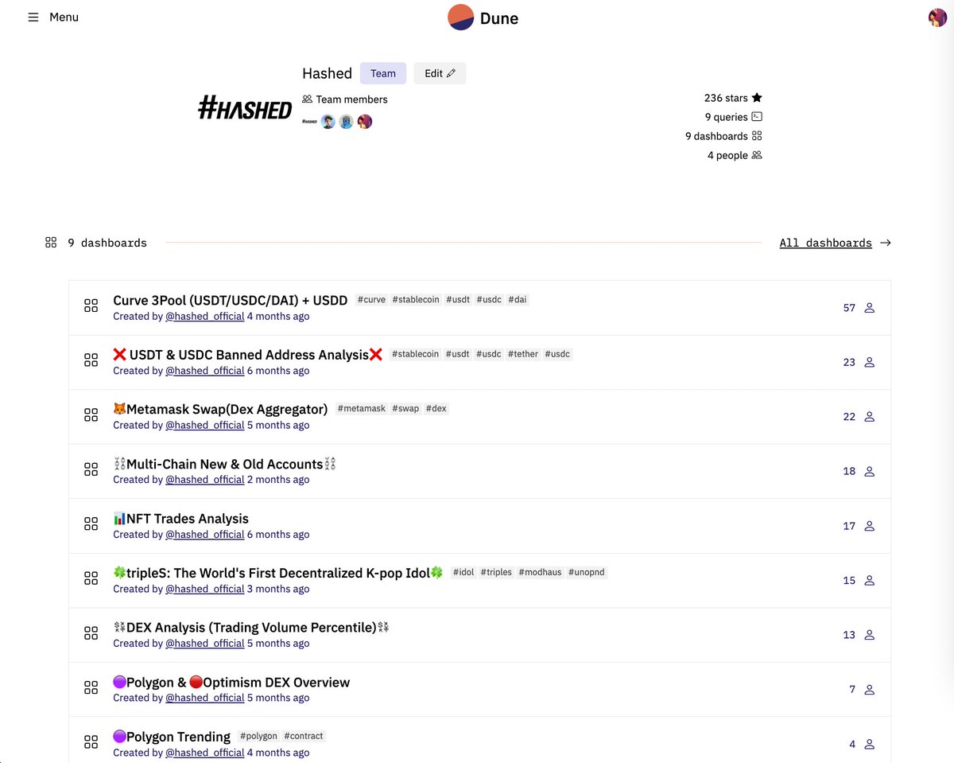The image size is (954, 763).
Task: Click the #triples tag
Action: click(496, 573)
